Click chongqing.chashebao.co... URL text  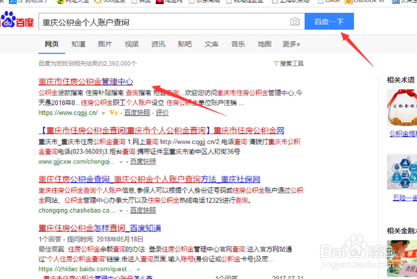pos(77,210)
